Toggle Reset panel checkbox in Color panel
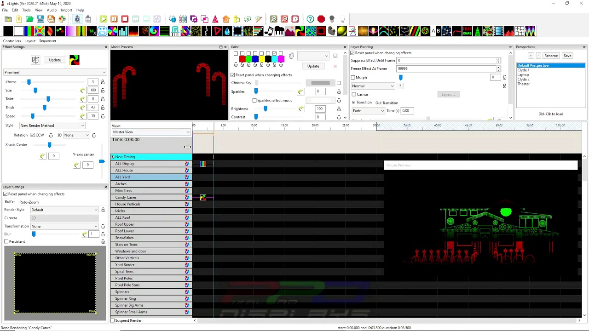589x331 pixels. [233, 75]
